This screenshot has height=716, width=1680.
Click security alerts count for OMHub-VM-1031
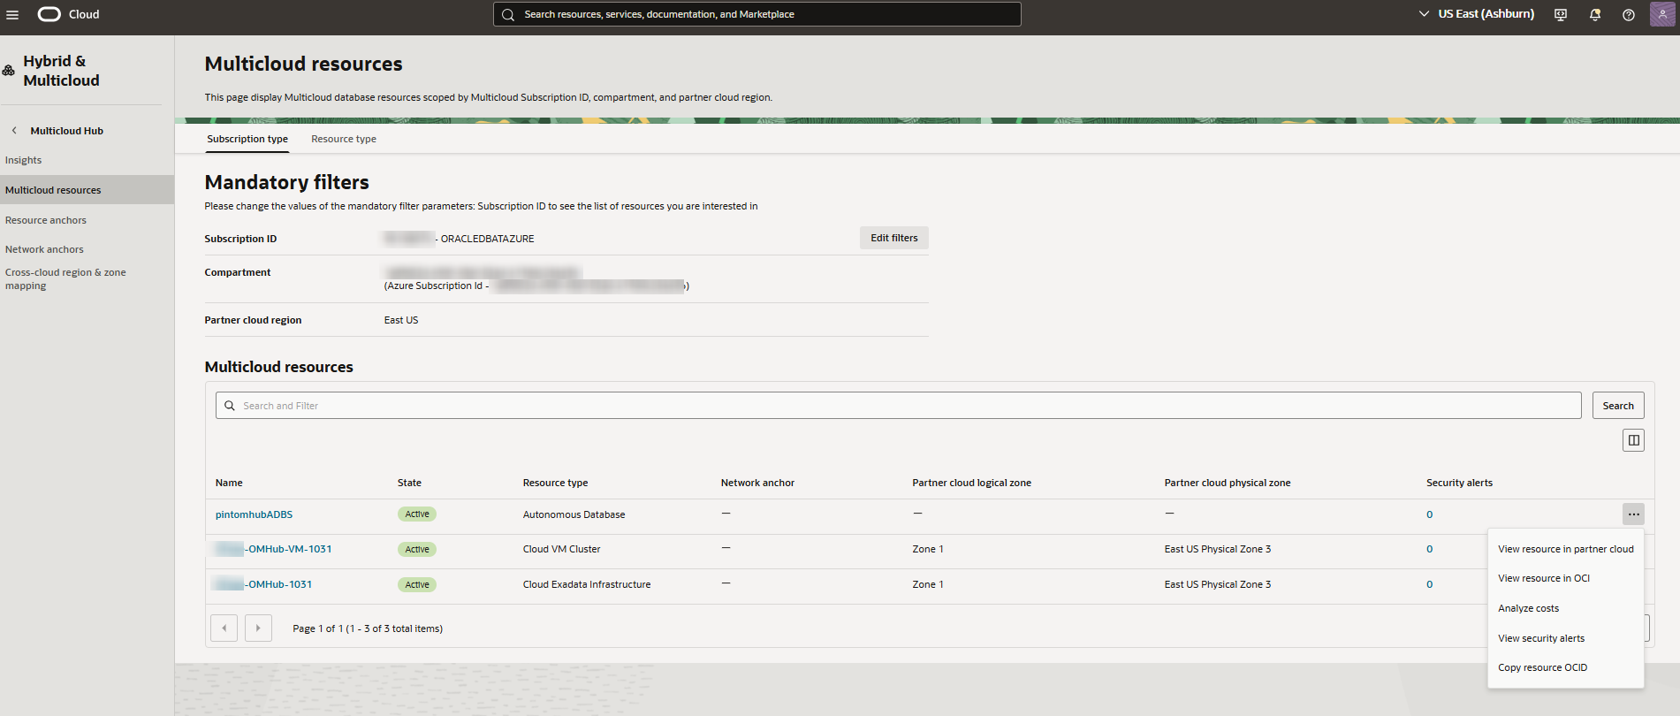(x=1429, y=549)
